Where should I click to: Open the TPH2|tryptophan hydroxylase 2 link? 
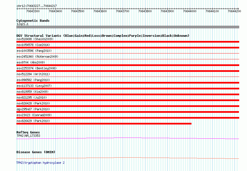(40, 163)
